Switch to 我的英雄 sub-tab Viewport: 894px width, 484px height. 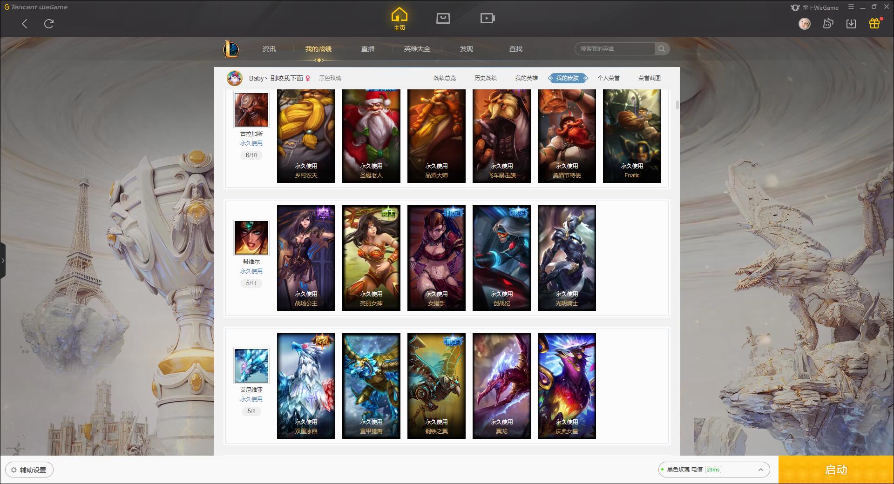click(527, 78)
